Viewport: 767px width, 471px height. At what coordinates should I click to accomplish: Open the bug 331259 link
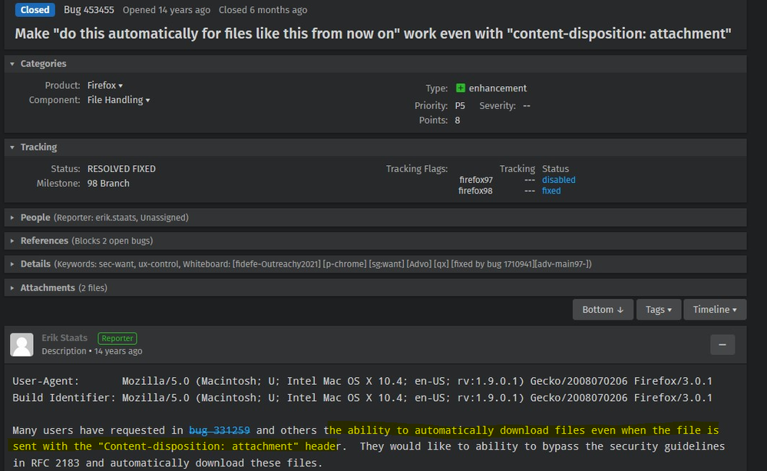[220, 430]
